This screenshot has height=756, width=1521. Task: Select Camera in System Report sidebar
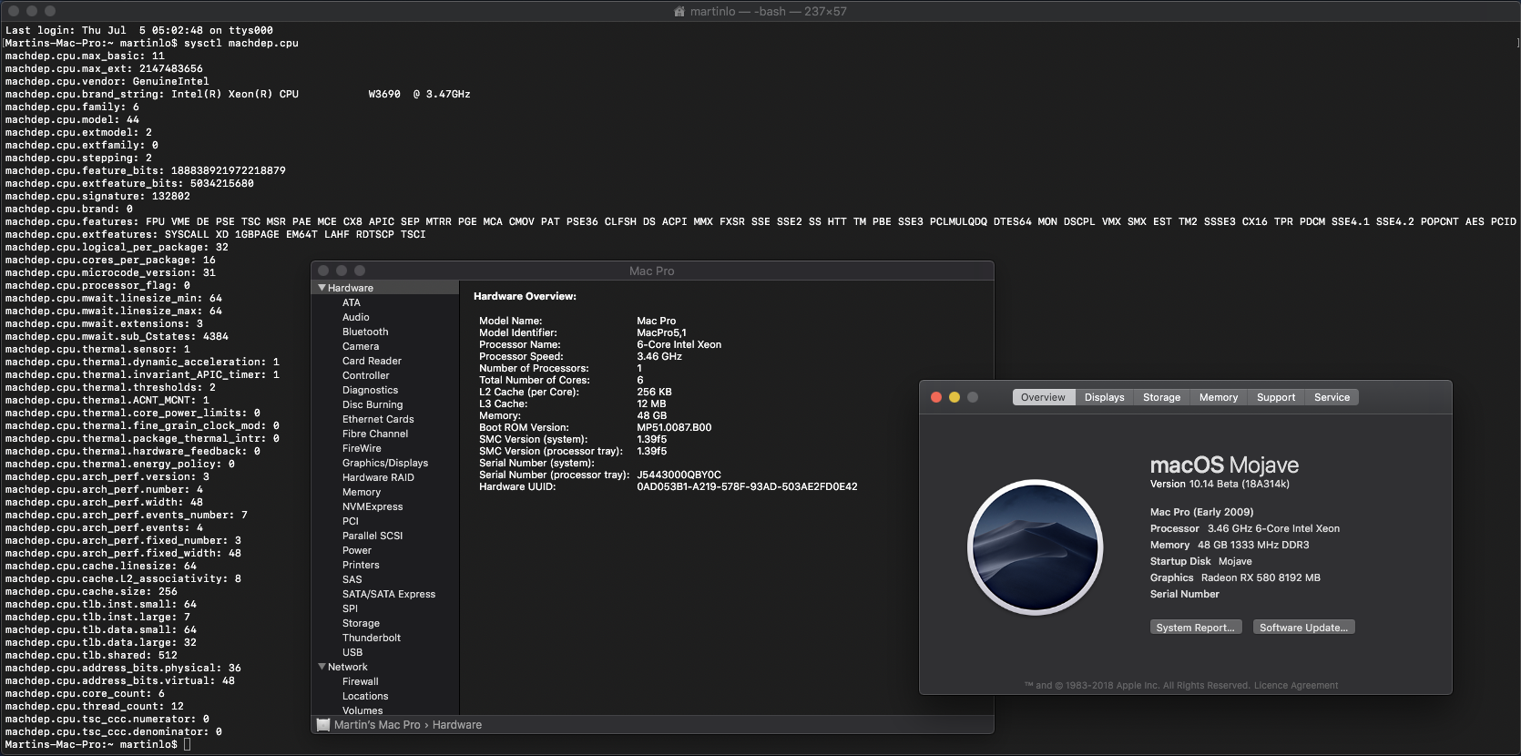click(361, 346)
